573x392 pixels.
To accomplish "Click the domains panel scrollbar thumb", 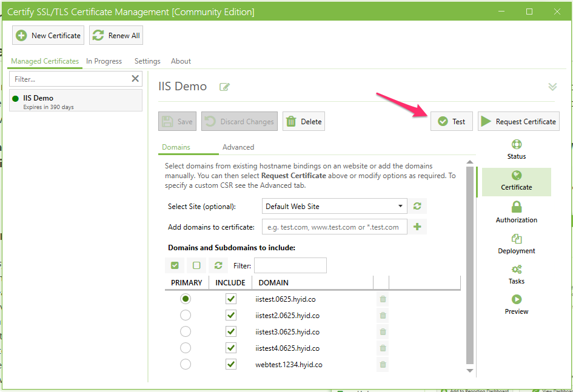I will coord(470,265).
